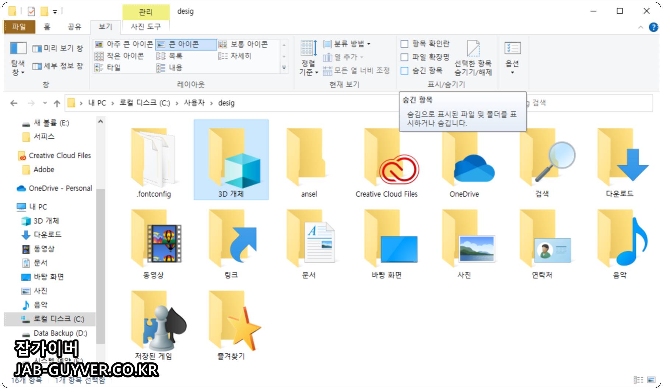Select Data Backup (D:) drive
Image resolution: width=663 pixels, height=390 pixels.
tap(60, 333)
